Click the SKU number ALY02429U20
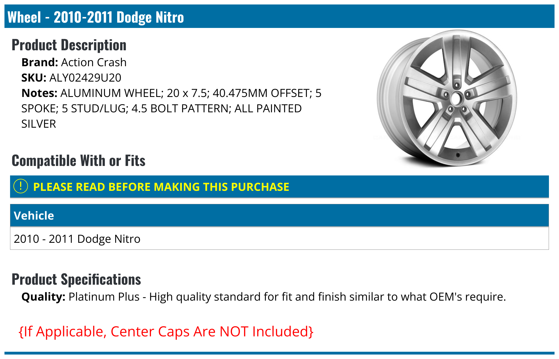The image size is (559, 359). click(85, 78)
